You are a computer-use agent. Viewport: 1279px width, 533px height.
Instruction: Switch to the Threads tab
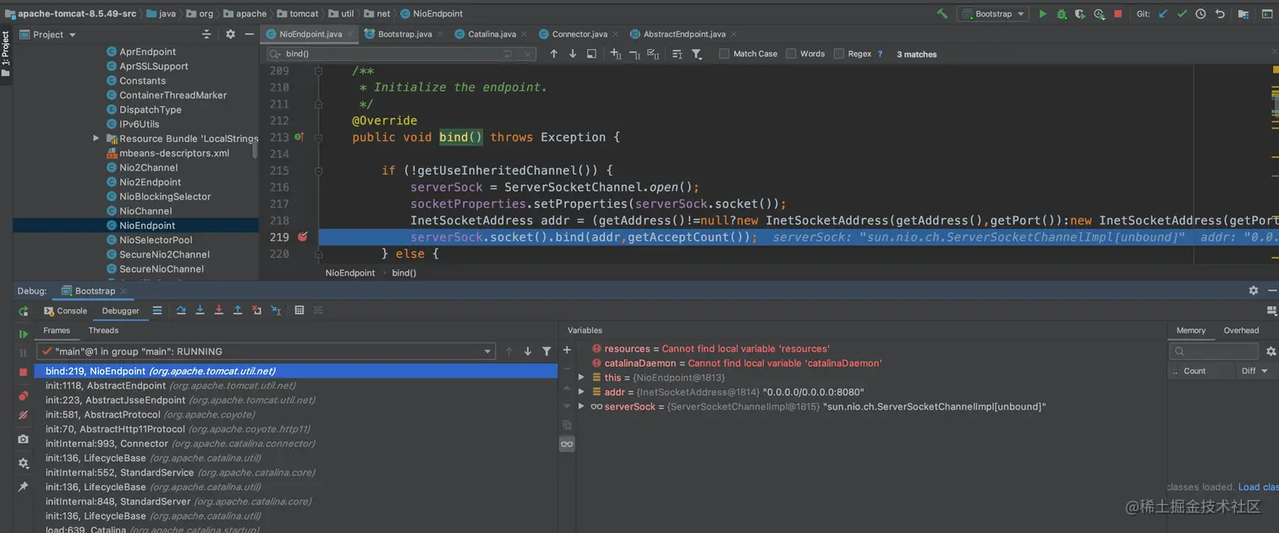pyautogui.click(x=103, y=330)
